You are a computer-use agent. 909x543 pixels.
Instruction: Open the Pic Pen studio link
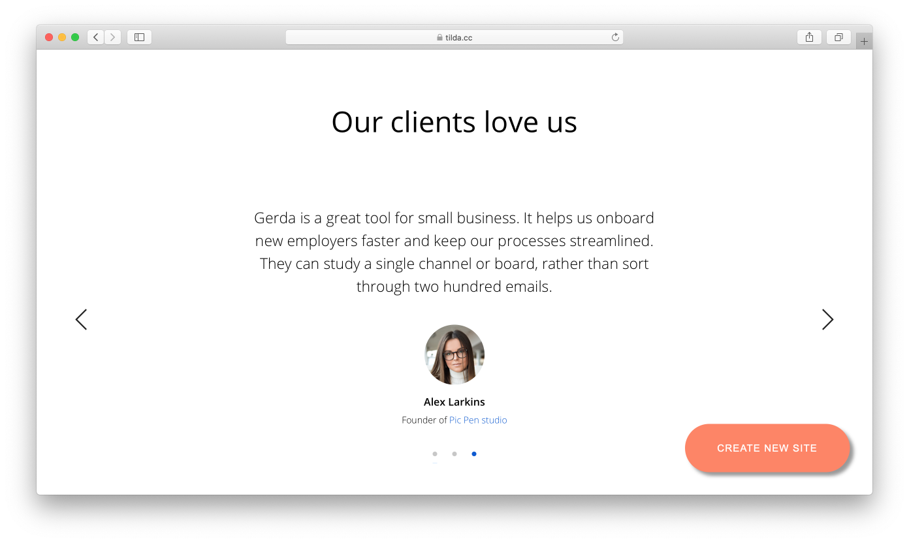click(x=478, y=420)
